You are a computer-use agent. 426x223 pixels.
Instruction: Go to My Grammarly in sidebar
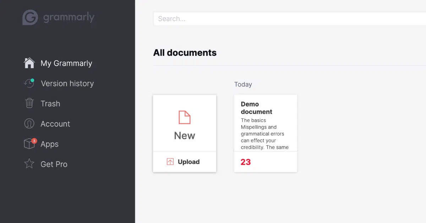[x=66, y=63]
